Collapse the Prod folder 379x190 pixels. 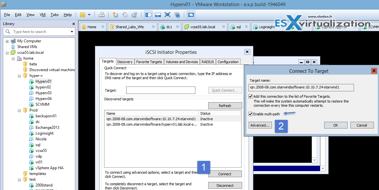[19, 111]
